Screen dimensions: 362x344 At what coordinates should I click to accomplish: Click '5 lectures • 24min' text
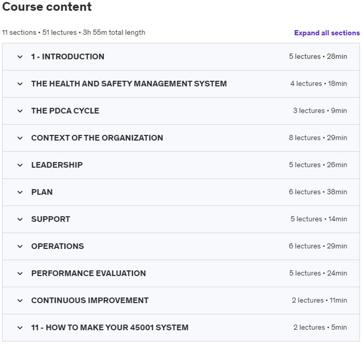pyautogui.click(x=318, y=273)
